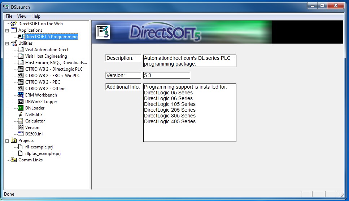Click the ERM Workbench icon
This screenshot has width=349, height=201.
(21, 95)
